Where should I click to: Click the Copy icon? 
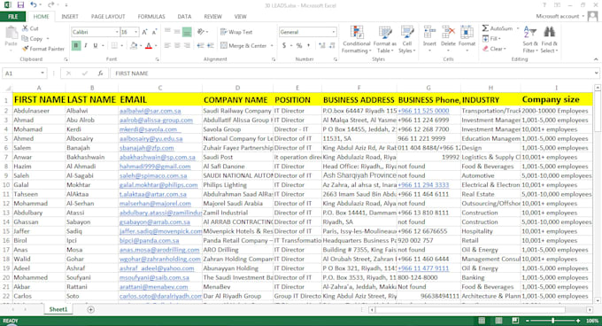pyautogui.click(x=26, y=38)
